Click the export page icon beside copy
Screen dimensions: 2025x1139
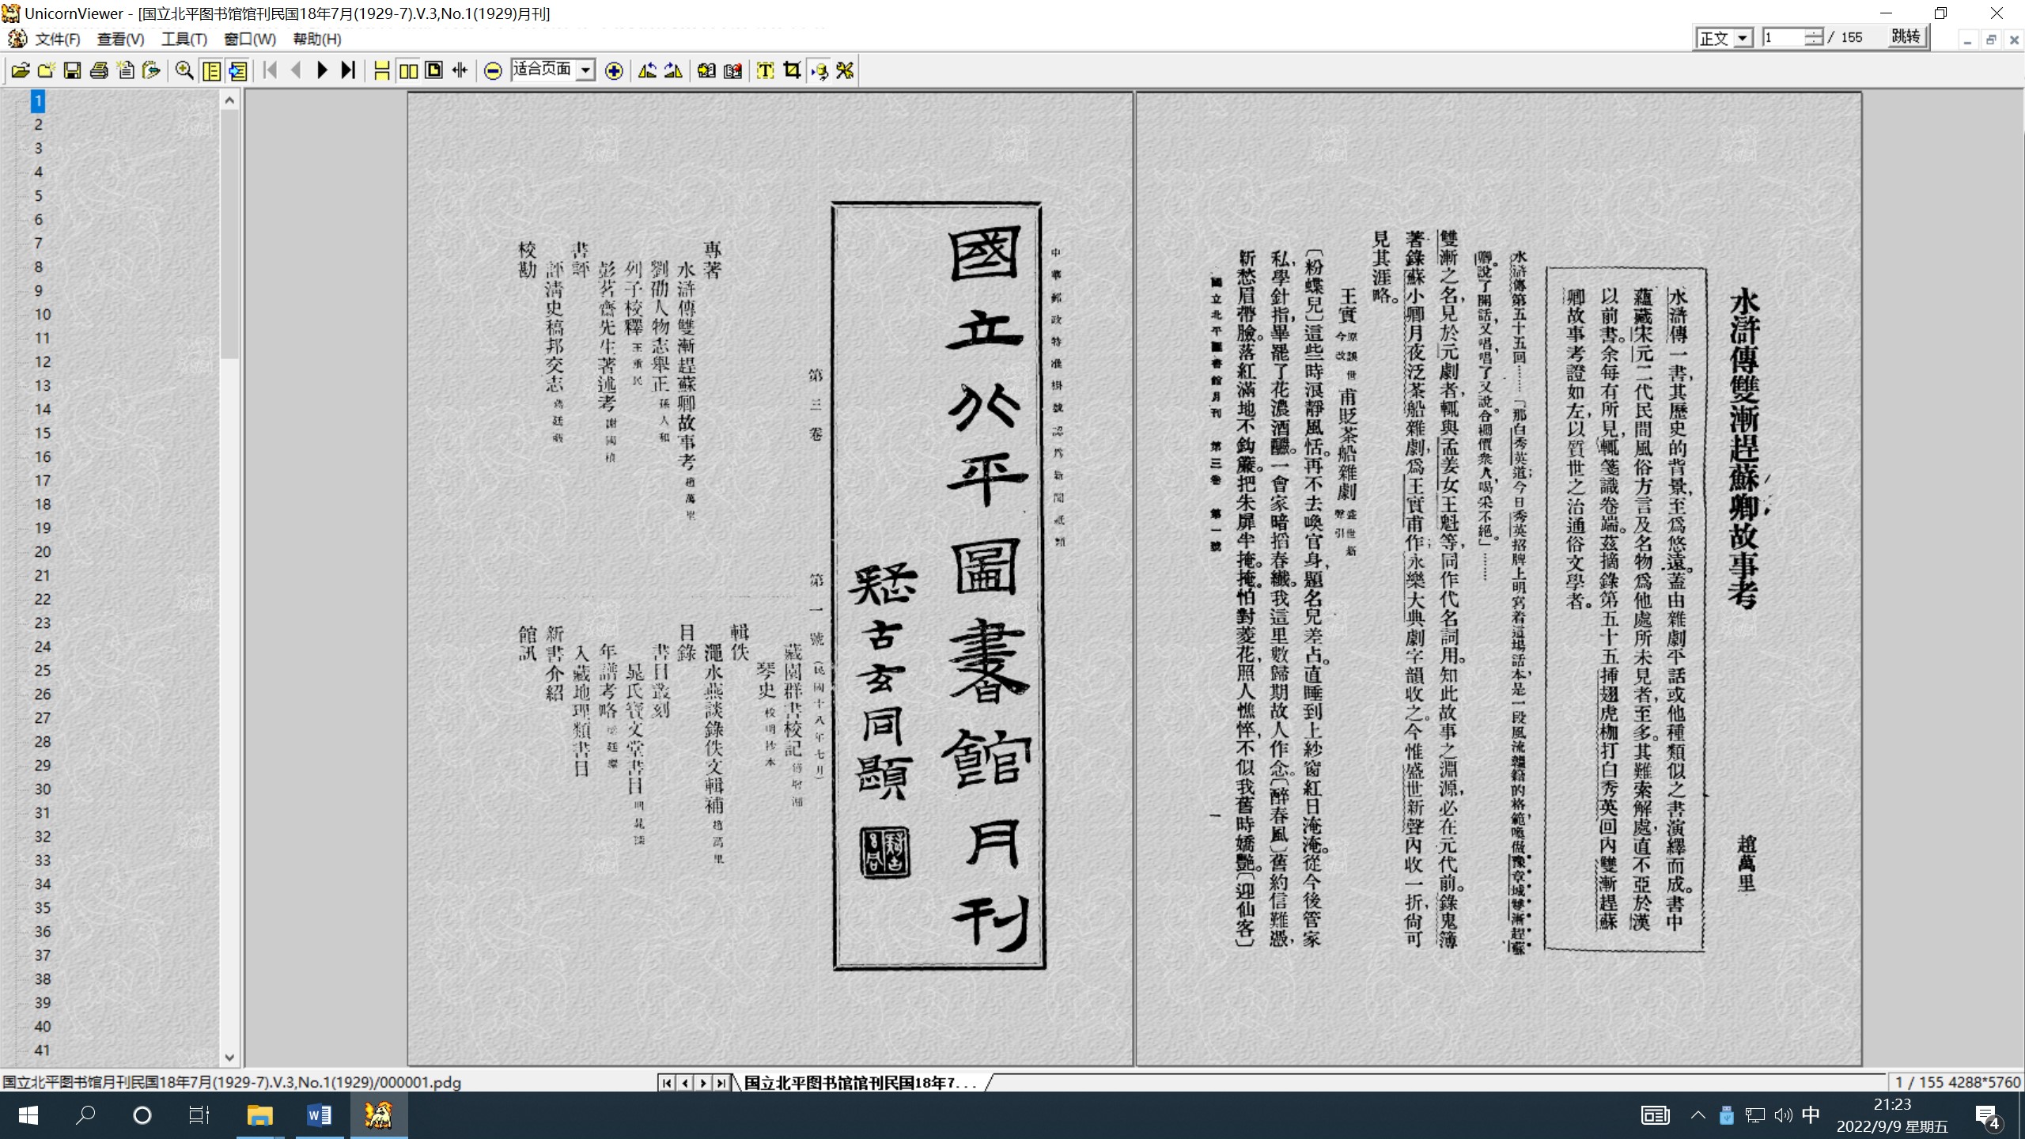point(150,70)
